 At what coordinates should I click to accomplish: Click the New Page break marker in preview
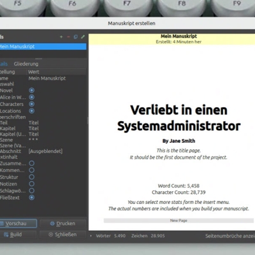pyautogui.click(x=178, y=221)
